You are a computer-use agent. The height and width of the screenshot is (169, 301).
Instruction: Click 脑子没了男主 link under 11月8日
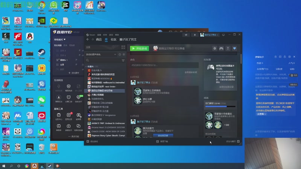(x=144, y=122)
